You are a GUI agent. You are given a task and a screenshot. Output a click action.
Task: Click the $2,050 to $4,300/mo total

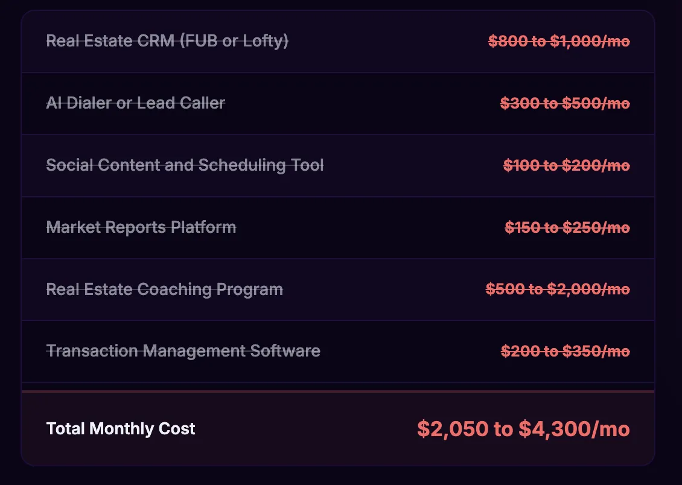(523, 429)
